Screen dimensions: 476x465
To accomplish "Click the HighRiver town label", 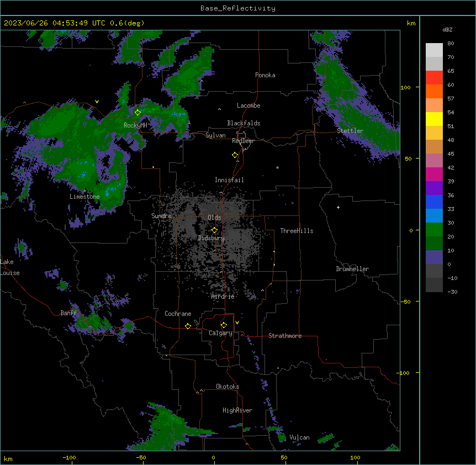I will click(237, 410).
